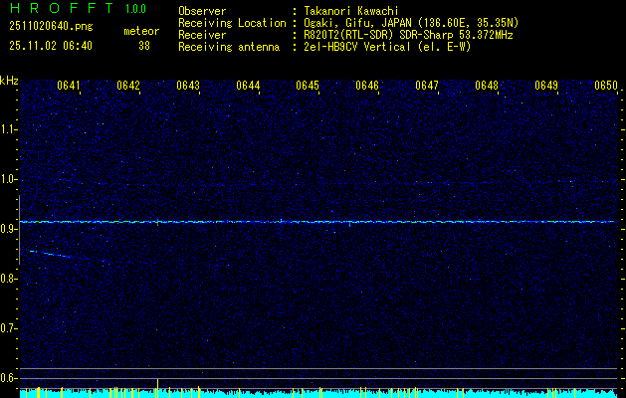The height and width of the screenshot is (398, 626).
Task: Click the receiver R820T2(RTL-SDR) frequency text
Action: point(408,35)
